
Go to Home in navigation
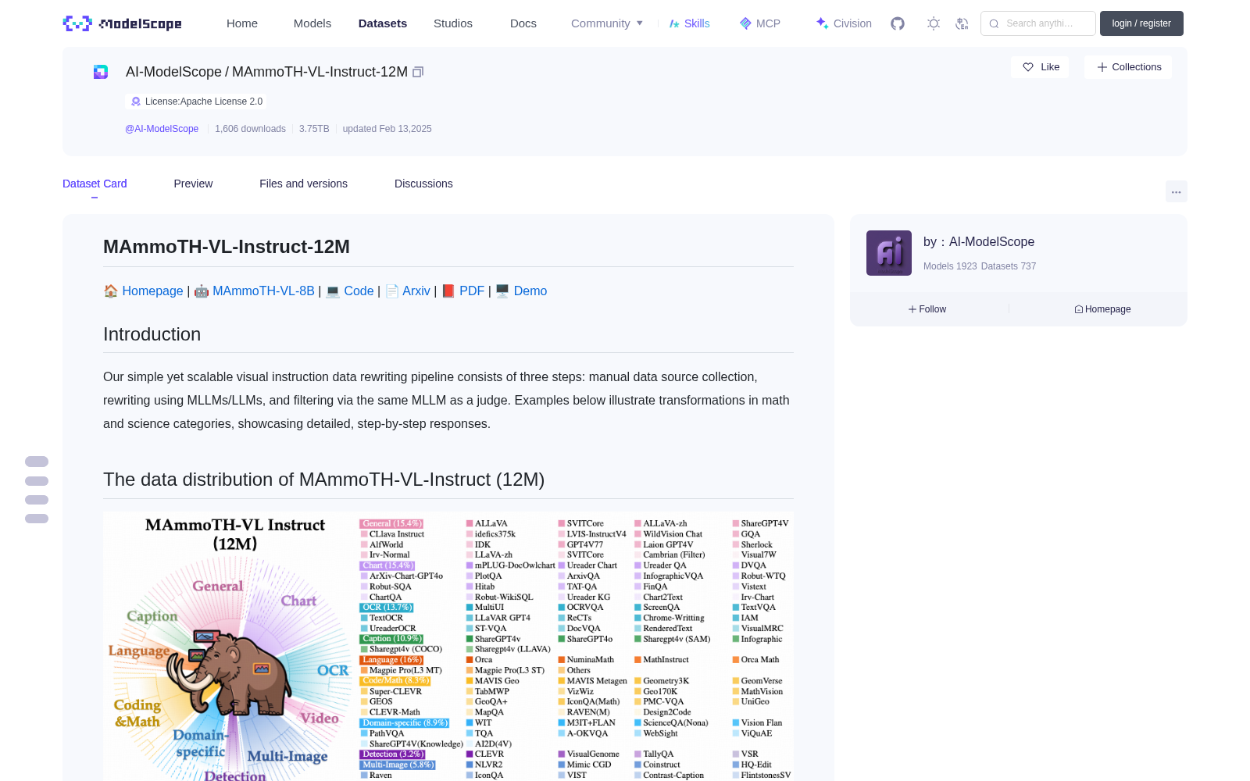point(242,23)
